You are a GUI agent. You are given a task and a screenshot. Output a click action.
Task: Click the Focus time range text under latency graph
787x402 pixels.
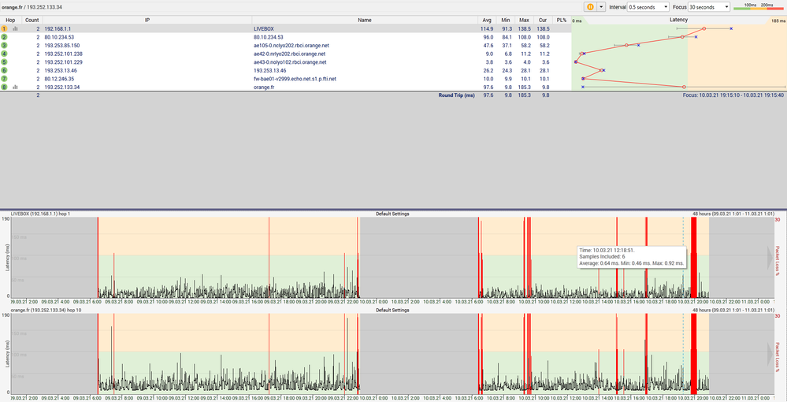pos(733,95)
